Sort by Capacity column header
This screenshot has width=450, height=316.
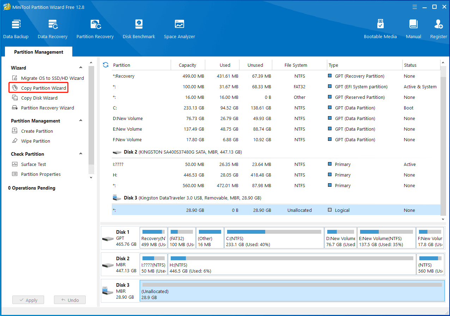coord(188,65)
